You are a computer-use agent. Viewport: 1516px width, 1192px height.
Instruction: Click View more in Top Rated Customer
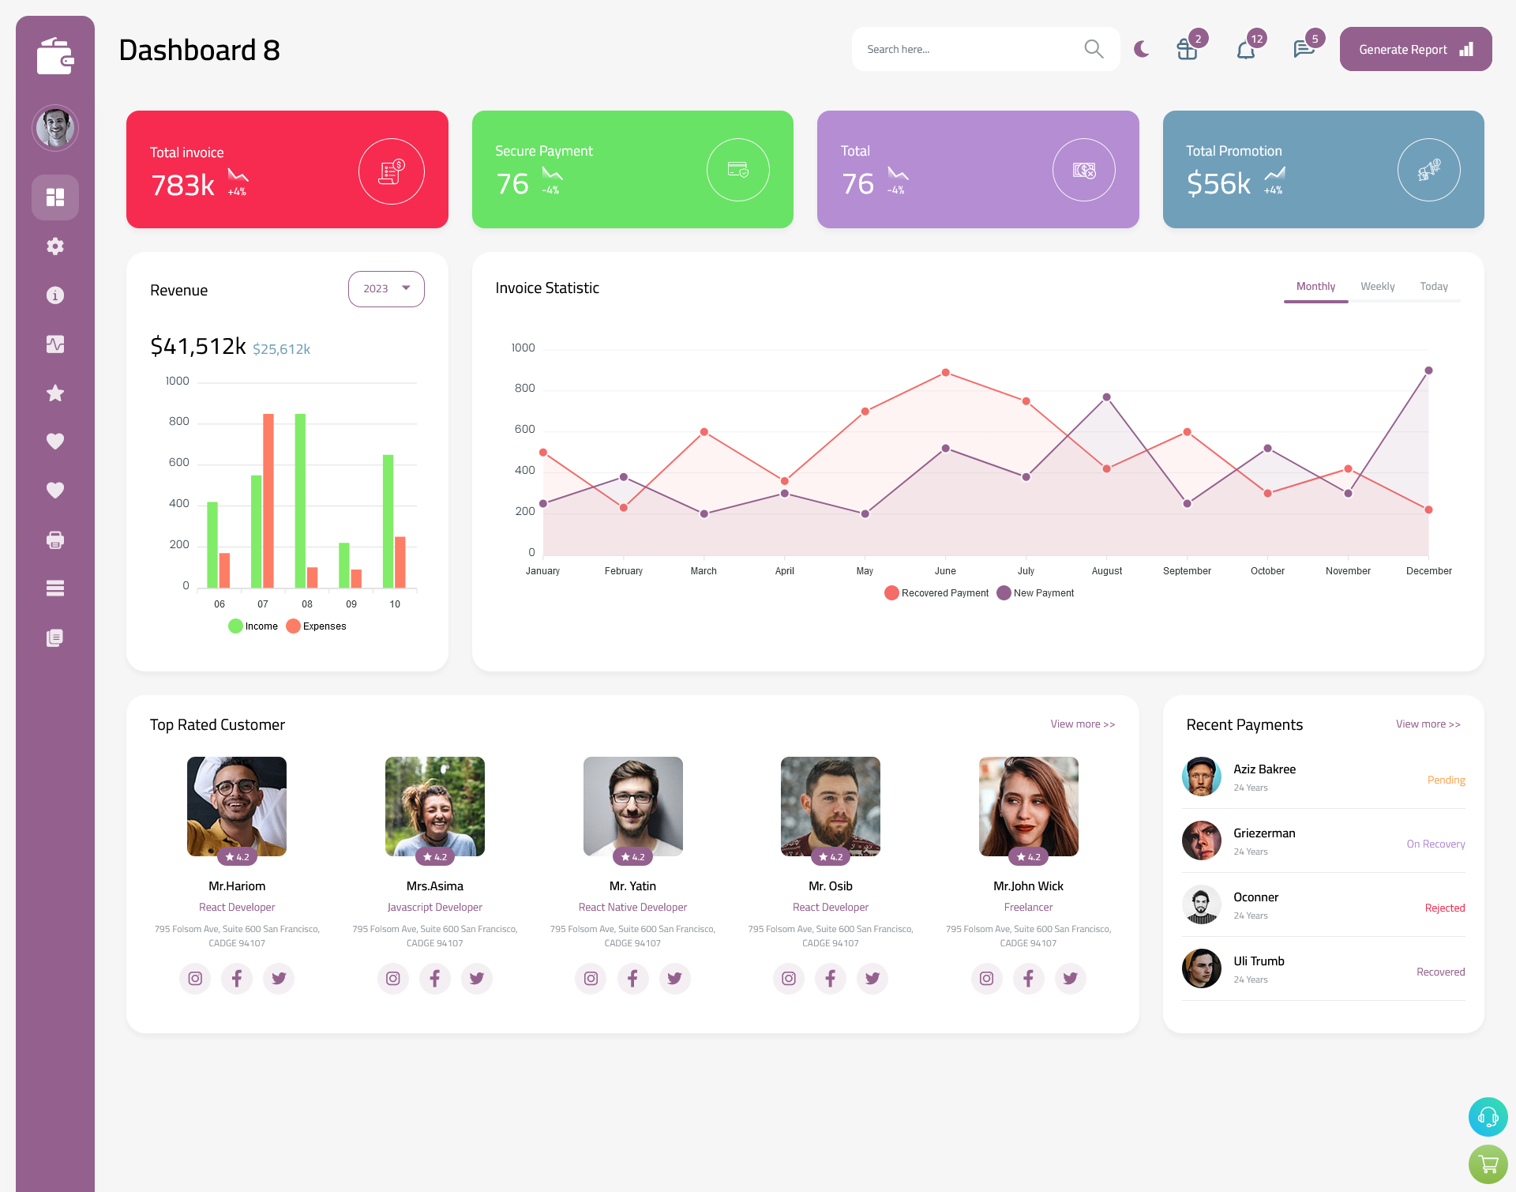click(x=1082, y=723)
